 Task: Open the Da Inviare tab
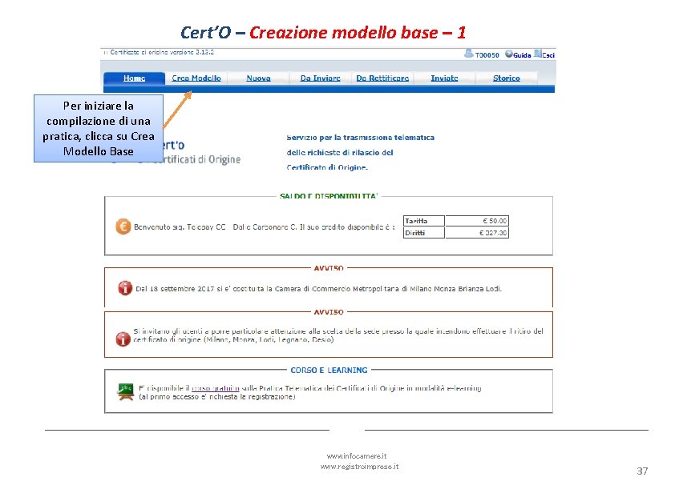click(321, 78)
